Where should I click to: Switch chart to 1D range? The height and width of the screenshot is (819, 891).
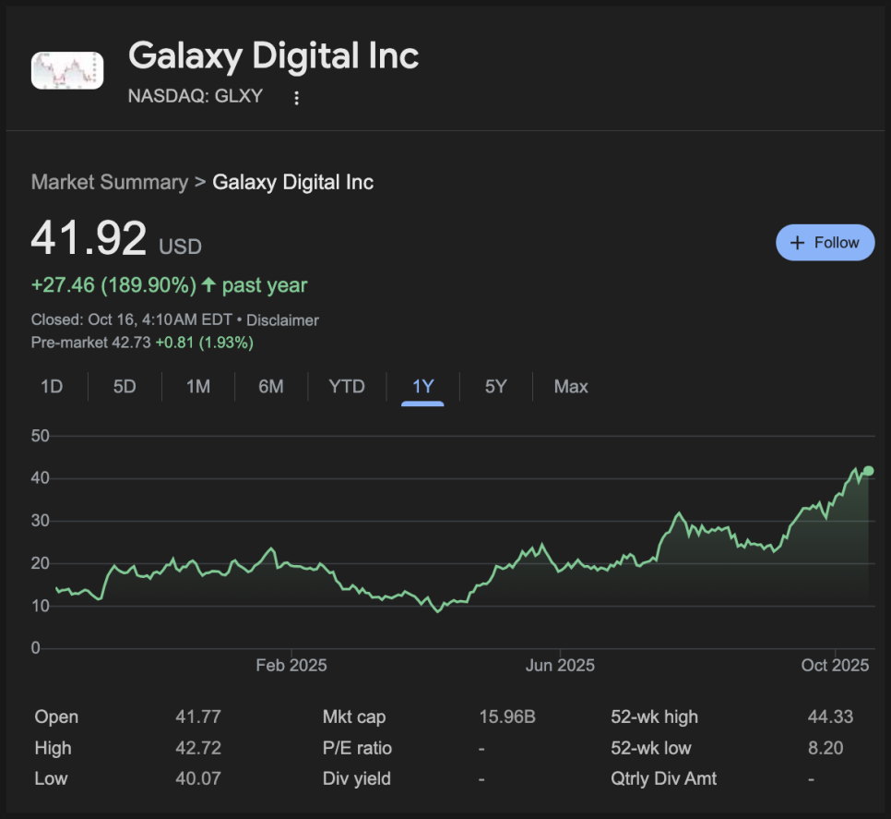(52, 387)
